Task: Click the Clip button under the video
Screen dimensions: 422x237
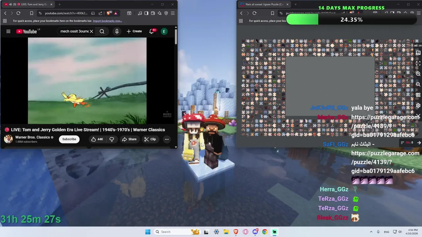Action: [150, 139]
